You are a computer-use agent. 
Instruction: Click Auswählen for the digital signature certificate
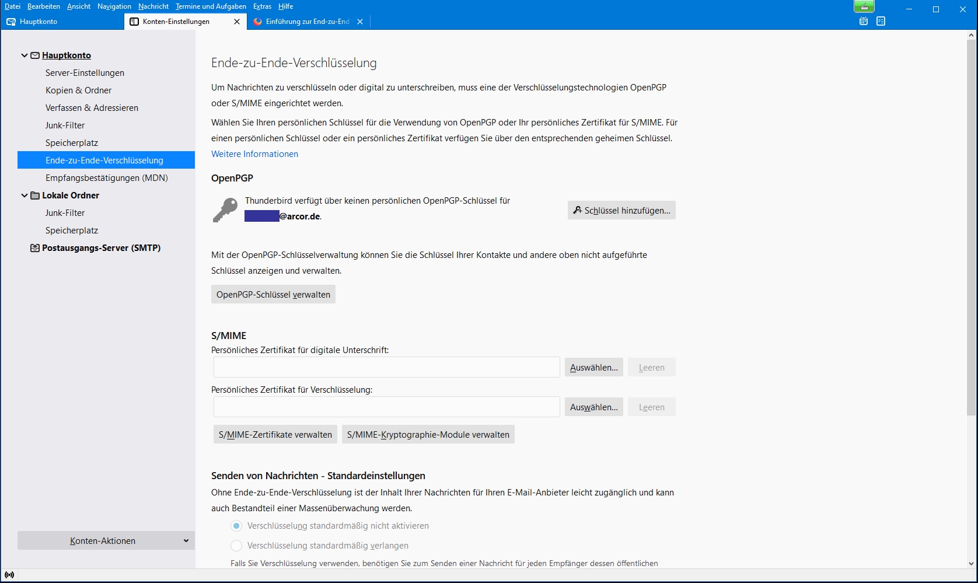[x=594, y=368]
